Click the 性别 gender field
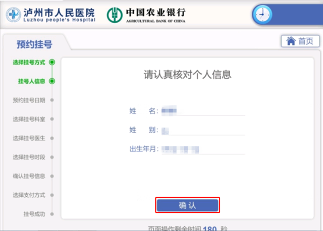 click(x=202, y=130)
